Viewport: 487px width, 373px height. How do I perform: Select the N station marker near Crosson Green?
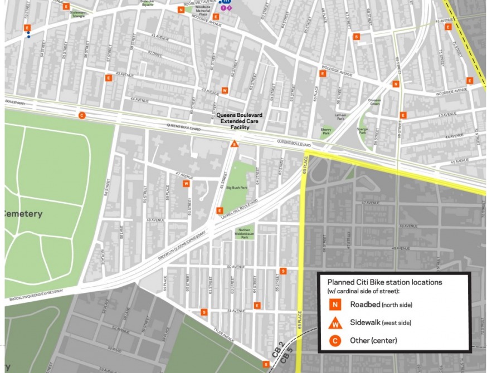pyautogui.click(x=396, y=84)
